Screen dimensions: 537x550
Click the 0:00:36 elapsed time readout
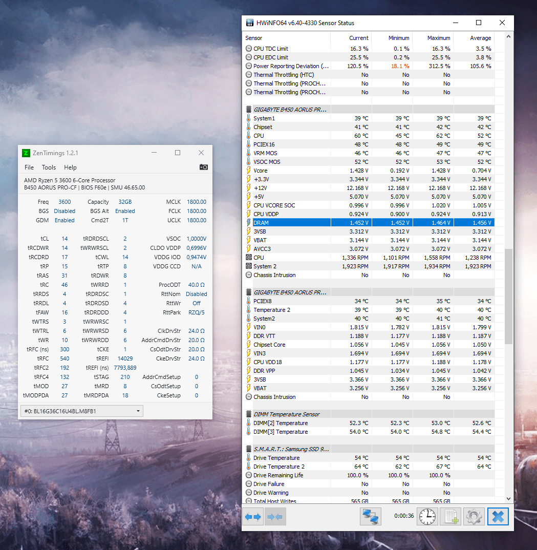click(x=404, y=516)
